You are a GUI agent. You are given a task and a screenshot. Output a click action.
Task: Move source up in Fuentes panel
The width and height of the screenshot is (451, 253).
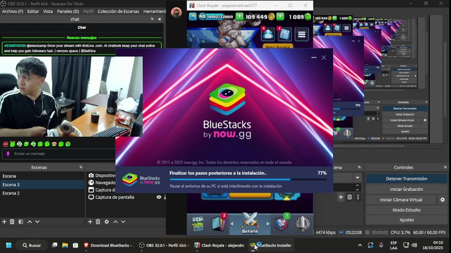(116, 222)
